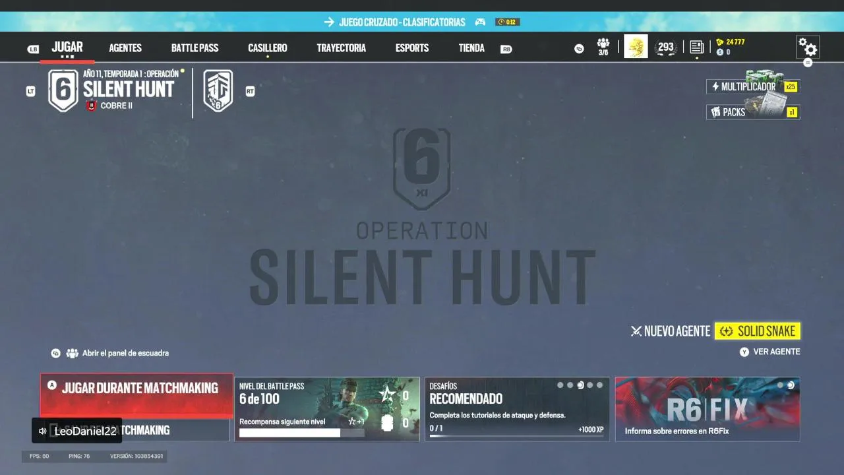Open the Desafíos Recomendado card
The width and height of the screenshot is (844, 475).
pos(517,409)
